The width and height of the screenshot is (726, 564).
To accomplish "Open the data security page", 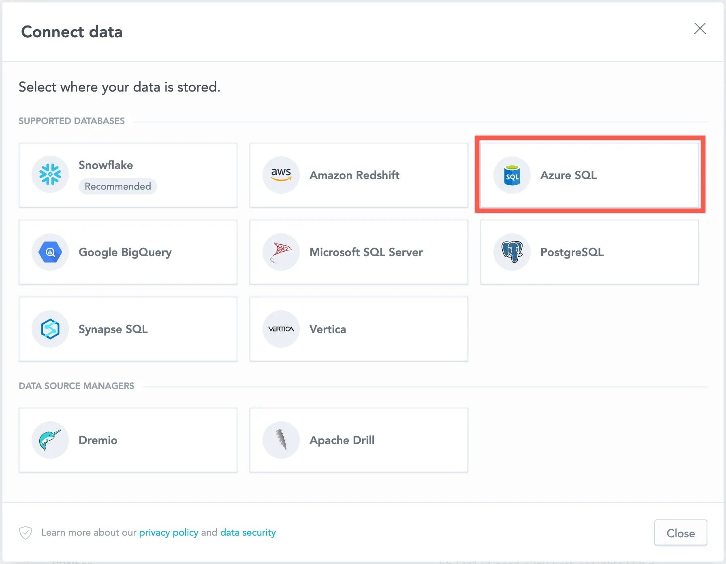I will tap(248, 532).
